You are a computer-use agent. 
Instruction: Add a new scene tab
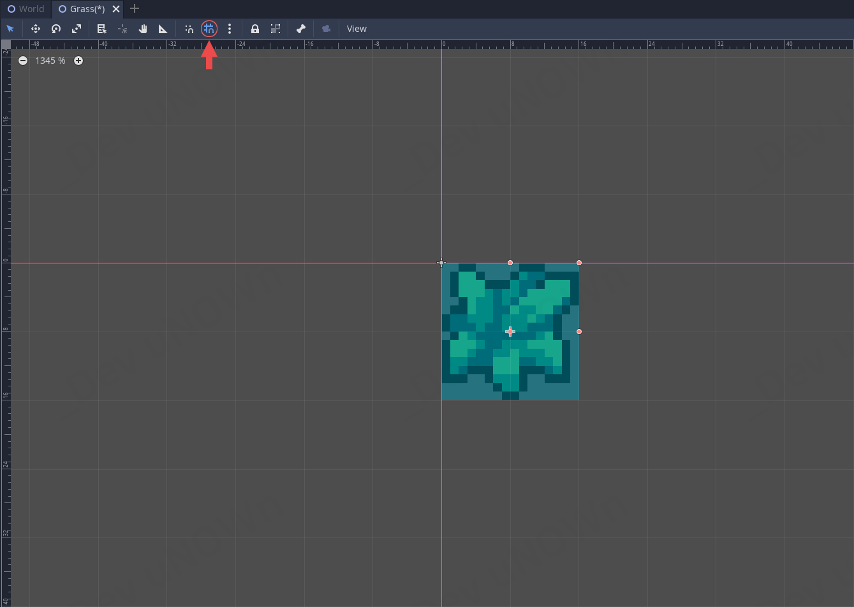[135, 9]
